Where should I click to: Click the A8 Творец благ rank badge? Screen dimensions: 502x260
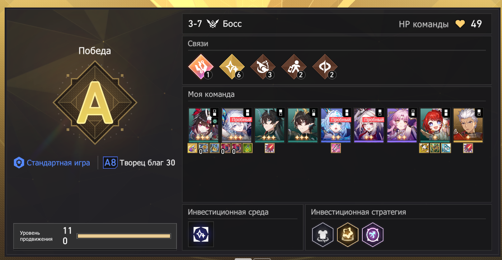(139, 163)
